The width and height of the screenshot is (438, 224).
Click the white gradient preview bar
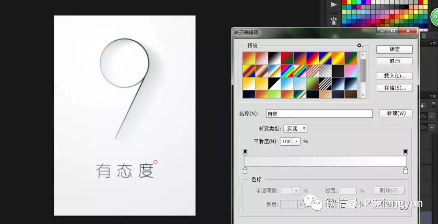(325, 162)
